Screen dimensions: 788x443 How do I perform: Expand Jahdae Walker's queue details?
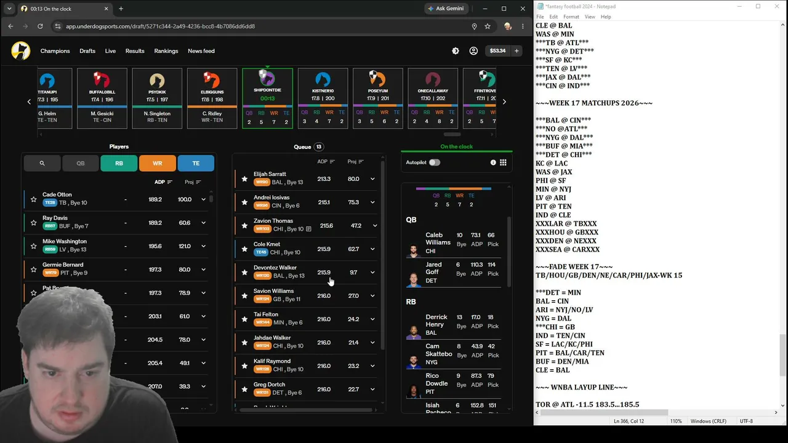coord(372,343)
